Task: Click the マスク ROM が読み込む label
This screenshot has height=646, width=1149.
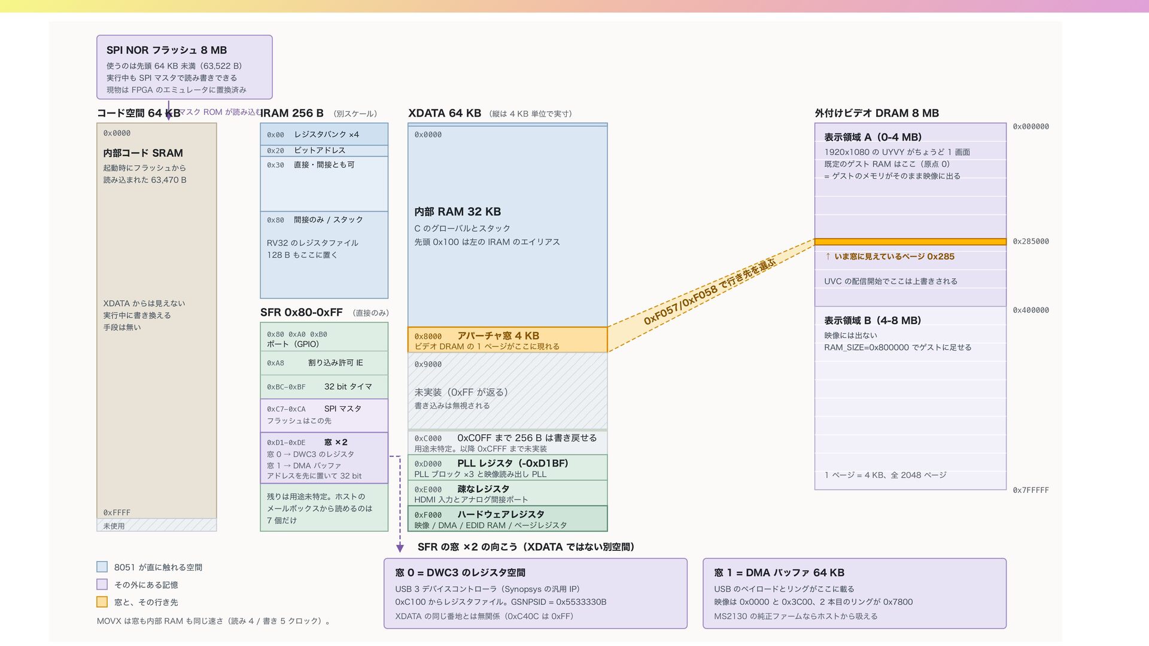Action: point(219,112)
